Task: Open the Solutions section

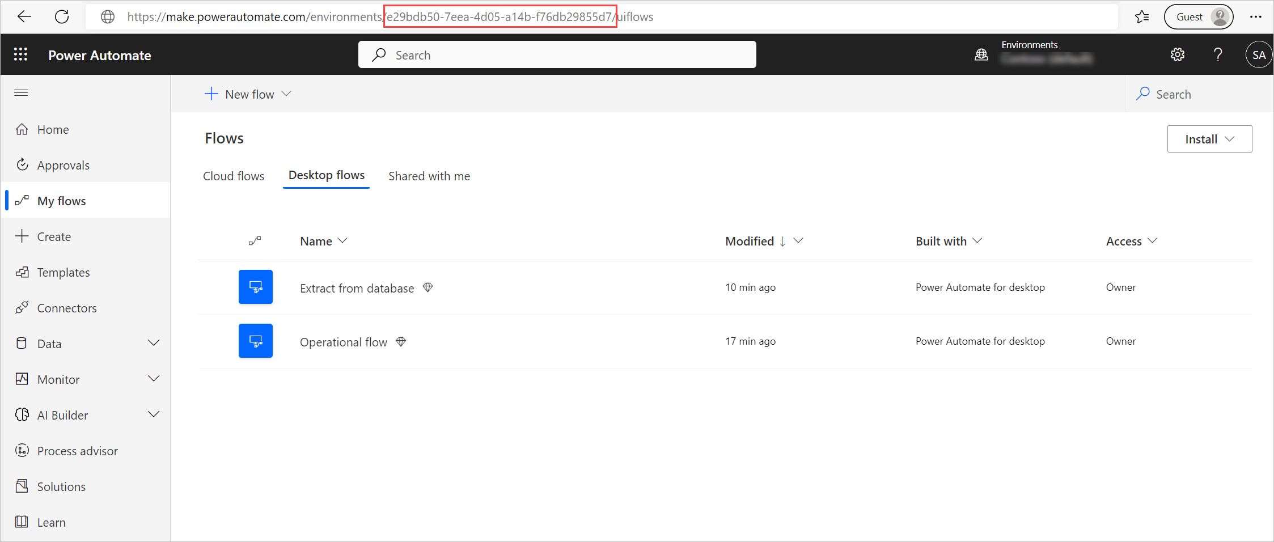Action: [61, 486]
